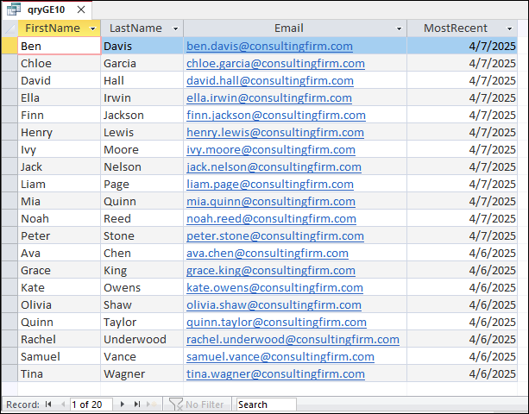Image resolution: width=529 pixels, height=414 pixels.
Task: Expand Email column dropdown arrow
Action: tap(399, 29)
